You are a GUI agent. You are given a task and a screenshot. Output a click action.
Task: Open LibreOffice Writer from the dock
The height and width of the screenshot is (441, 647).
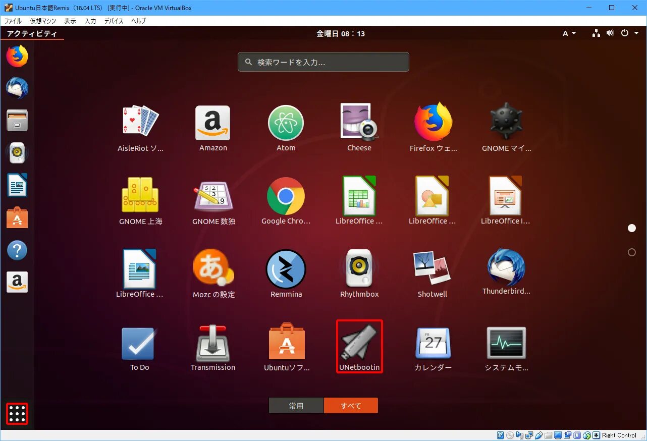coord(17,185)
